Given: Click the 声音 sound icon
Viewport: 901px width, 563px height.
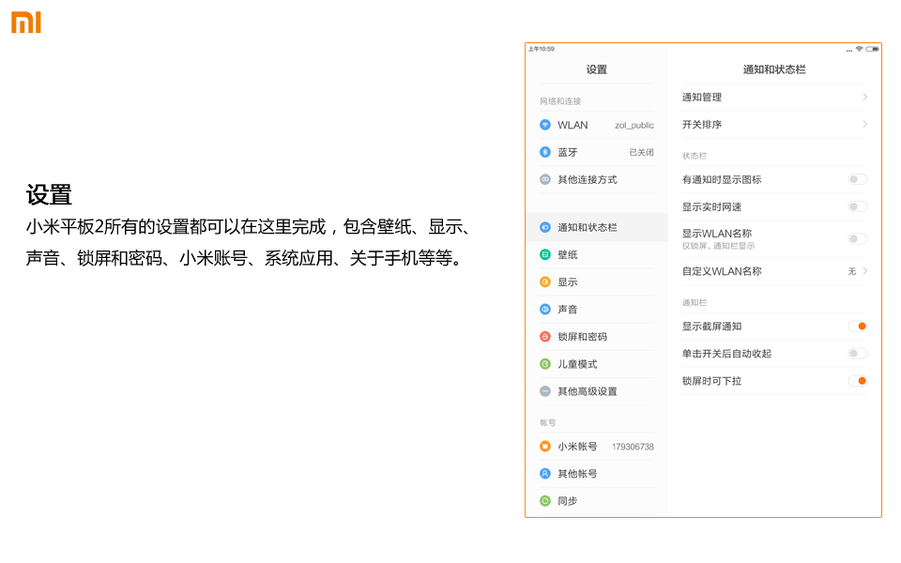Looking at the screenshot, I should pyautogui.click(x=546, y=309).
